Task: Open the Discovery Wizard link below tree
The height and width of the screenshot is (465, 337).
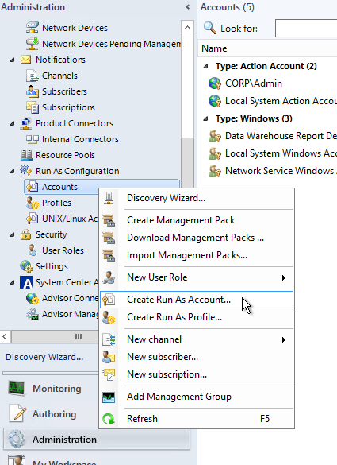Action: click(44, 357)
